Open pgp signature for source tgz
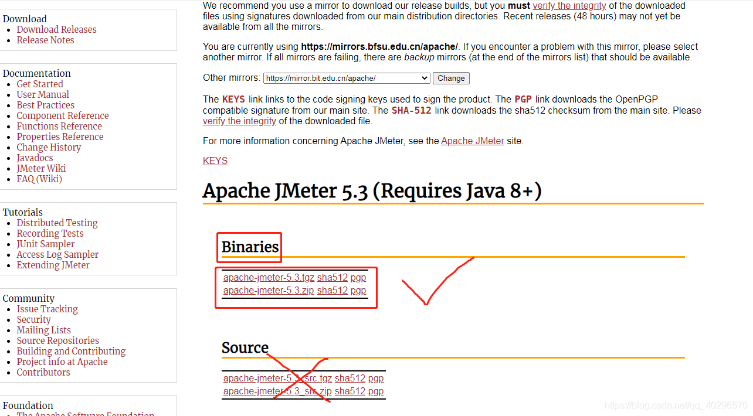The width and height of the screenshot is (753, 416). [x=376, y=378]
